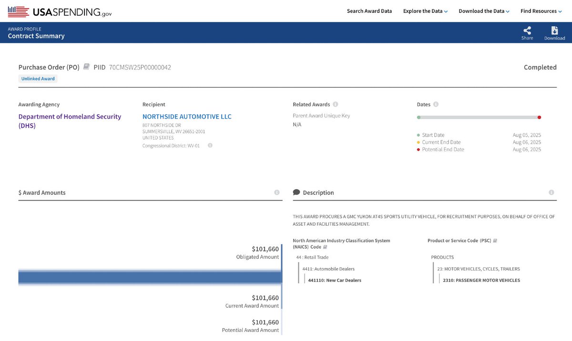
Task: Click the green start-date marker on timeline
Action: coord(419,117)
